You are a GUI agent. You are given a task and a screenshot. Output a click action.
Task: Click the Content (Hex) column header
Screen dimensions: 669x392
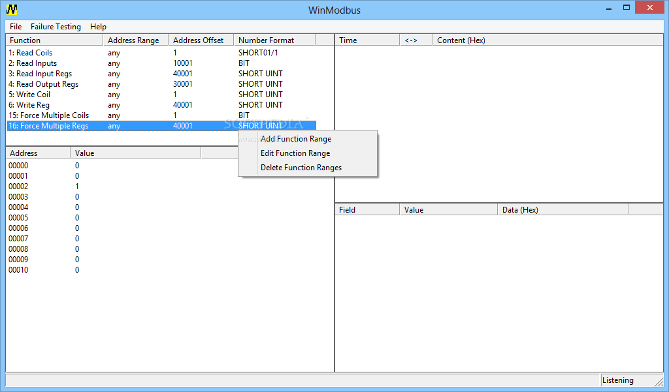point(548,40)
